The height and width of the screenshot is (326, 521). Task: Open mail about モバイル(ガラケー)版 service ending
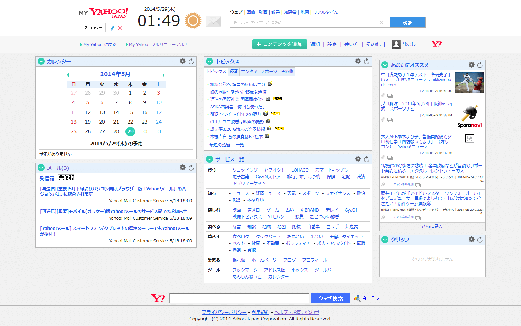[x=113, y=212]
